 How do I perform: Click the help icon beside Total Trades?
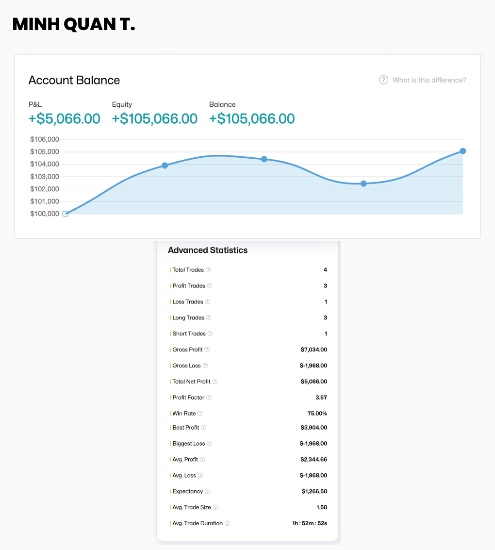[x=208, y=270]
